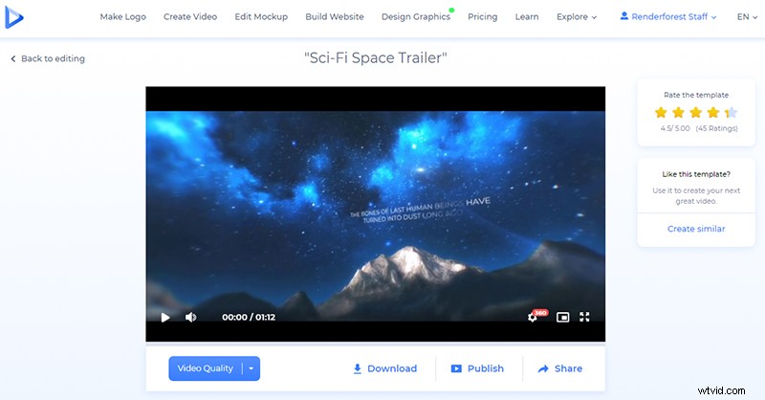Go to Edit Mockup page
This screenshot has height=400, width=765.
pos(261,16)
